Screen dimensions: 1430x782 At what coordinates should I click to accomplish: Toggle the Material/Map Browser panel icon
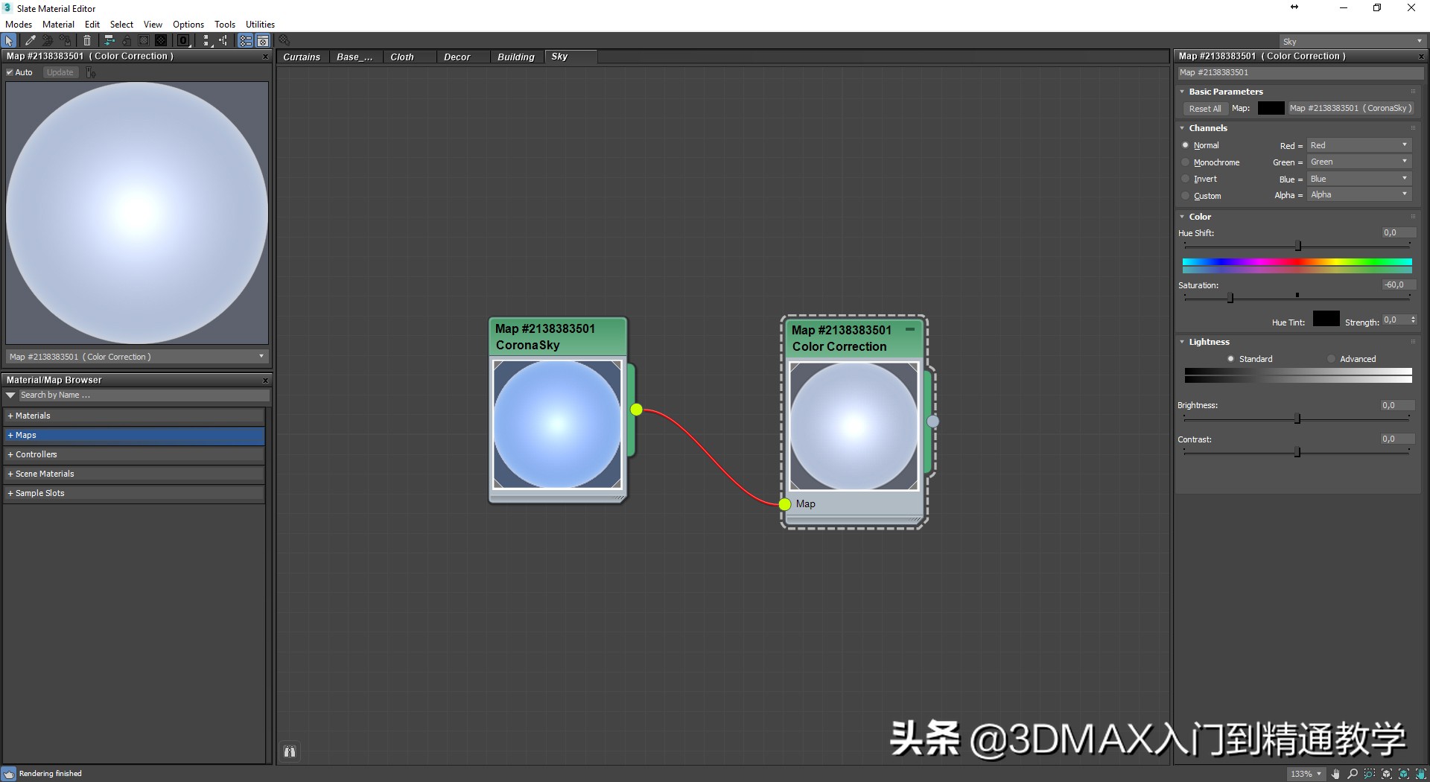245,41
